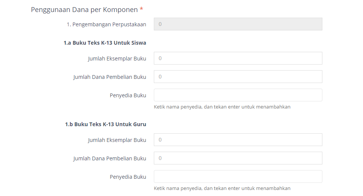Click the disabled Pengembangan Perpustakaan field
Screen dimensions: 363x196
238,24
